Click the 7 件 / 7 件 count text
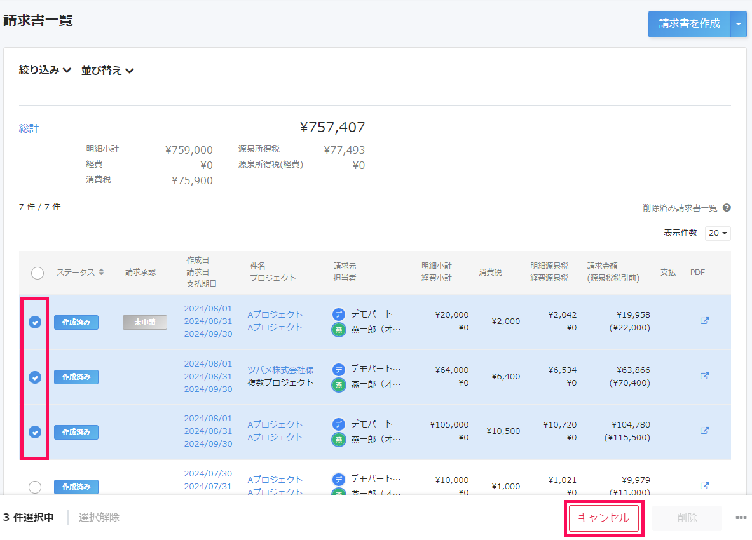The image size is (752, 540). point(40,206)
